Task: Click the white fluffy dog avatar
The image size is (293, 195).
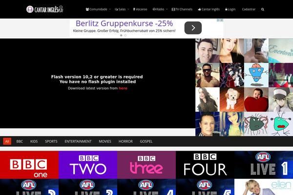Action: [x=232, y=99]
